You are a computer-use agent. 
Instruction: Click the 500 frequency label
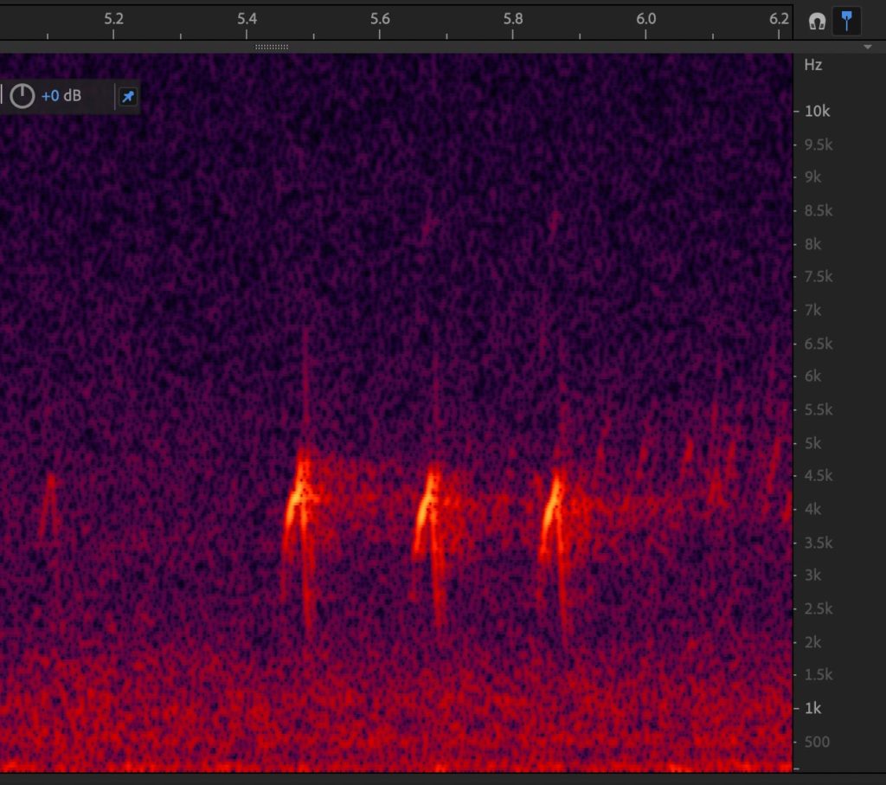point(817,742)
